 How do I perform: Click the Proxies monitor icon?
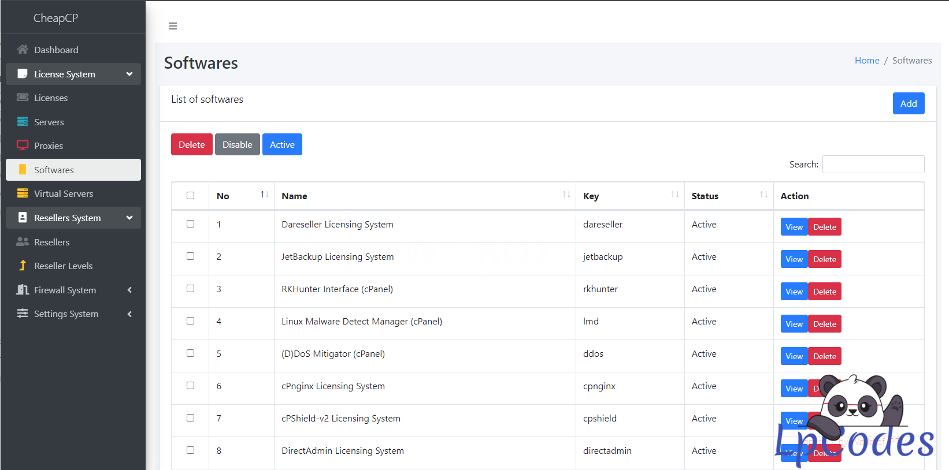click(23, 146)
